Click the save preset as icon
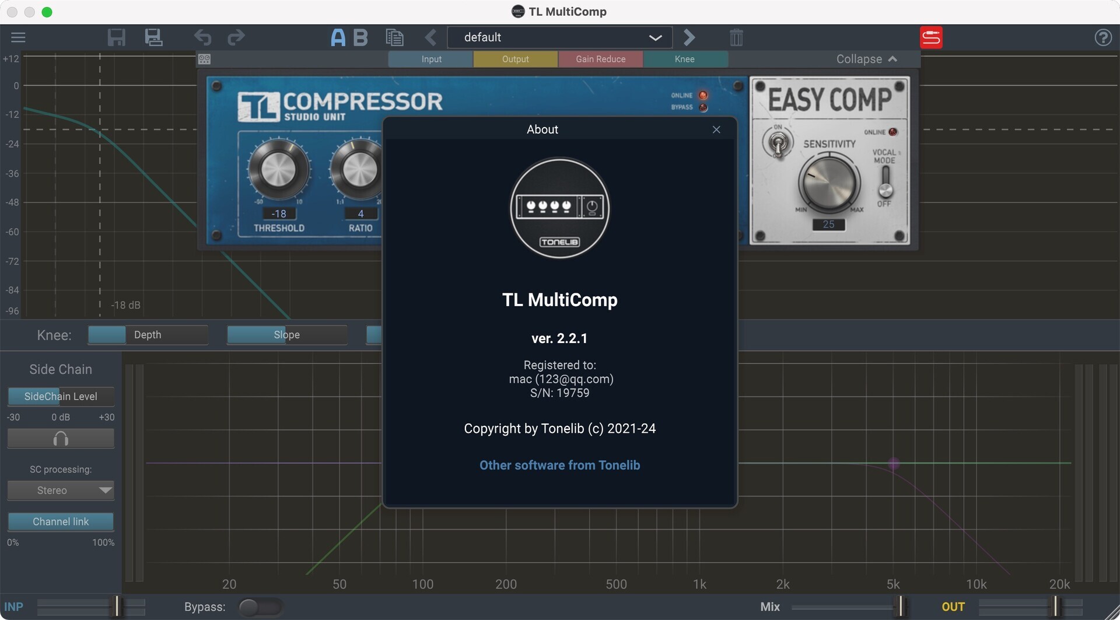Screen dimensions: 1120x620 tap(153, 37)
